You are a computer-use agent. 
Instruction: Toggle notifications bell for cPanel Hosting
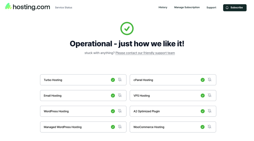[x=210, y=80]
